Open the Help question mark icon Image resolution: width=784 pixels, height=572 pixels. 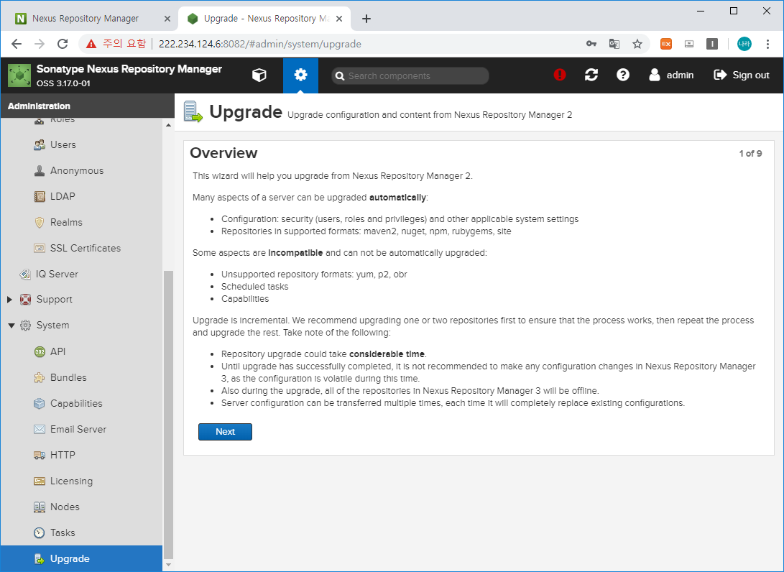(622, 75)
